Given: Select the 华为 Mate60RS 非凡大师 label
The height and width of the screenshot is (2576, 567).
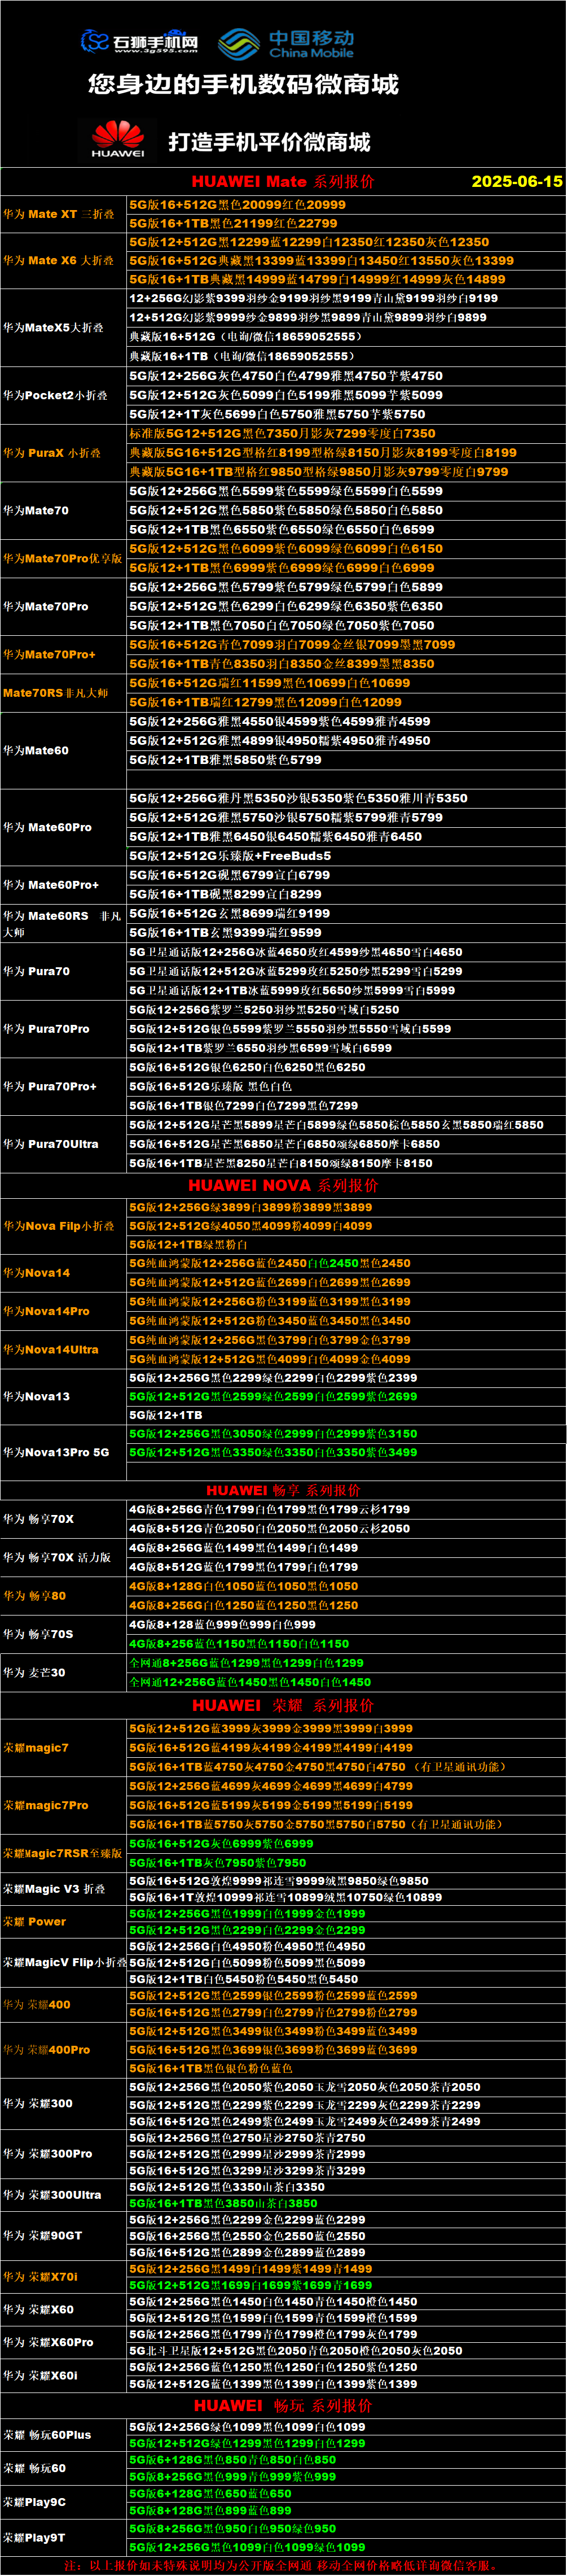Looking at the screenshot, I should pyautogui.click(x=62, y=924).
